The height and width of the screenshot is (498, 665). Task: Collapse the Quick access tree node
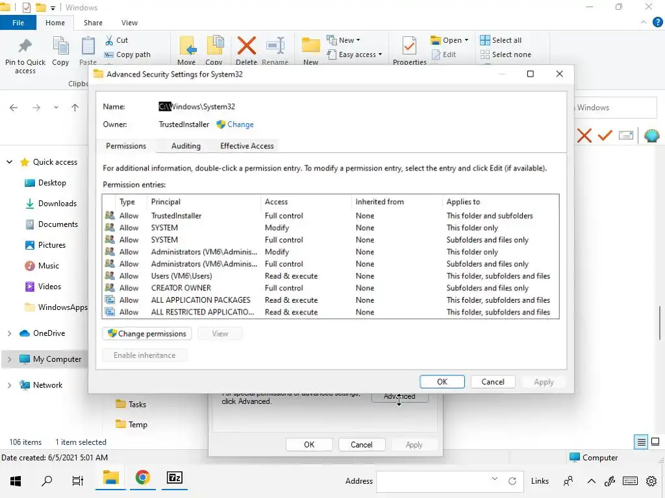[9, 162]
